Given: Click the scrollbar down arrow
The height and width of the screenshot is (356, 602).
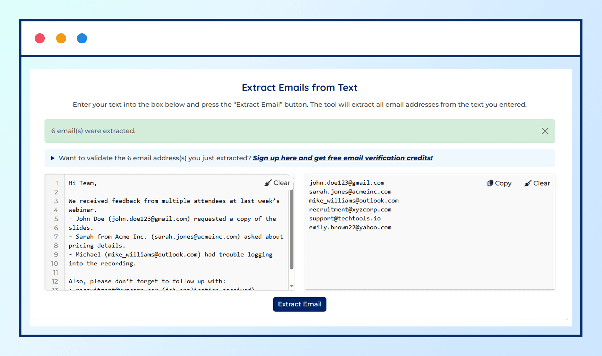Looking at the screenshot, I should [292, 286].
